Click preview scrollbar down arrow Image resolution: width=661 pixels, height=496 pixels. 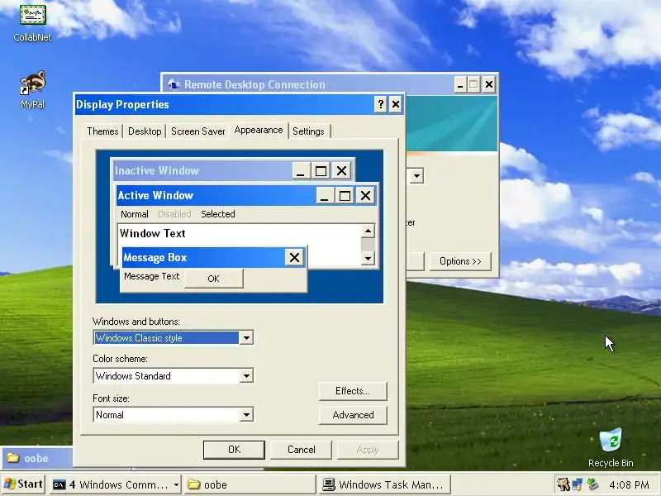[368, 258]
